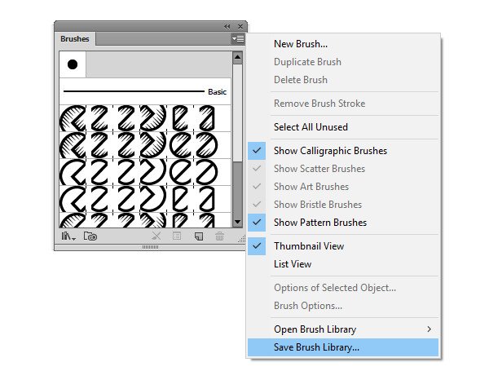Select New Brush menu entry

coord(300,44)
